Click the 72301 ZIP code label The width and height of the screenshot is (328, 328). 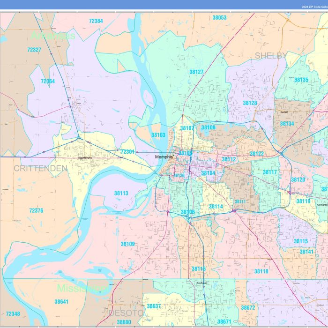(127, 152)
